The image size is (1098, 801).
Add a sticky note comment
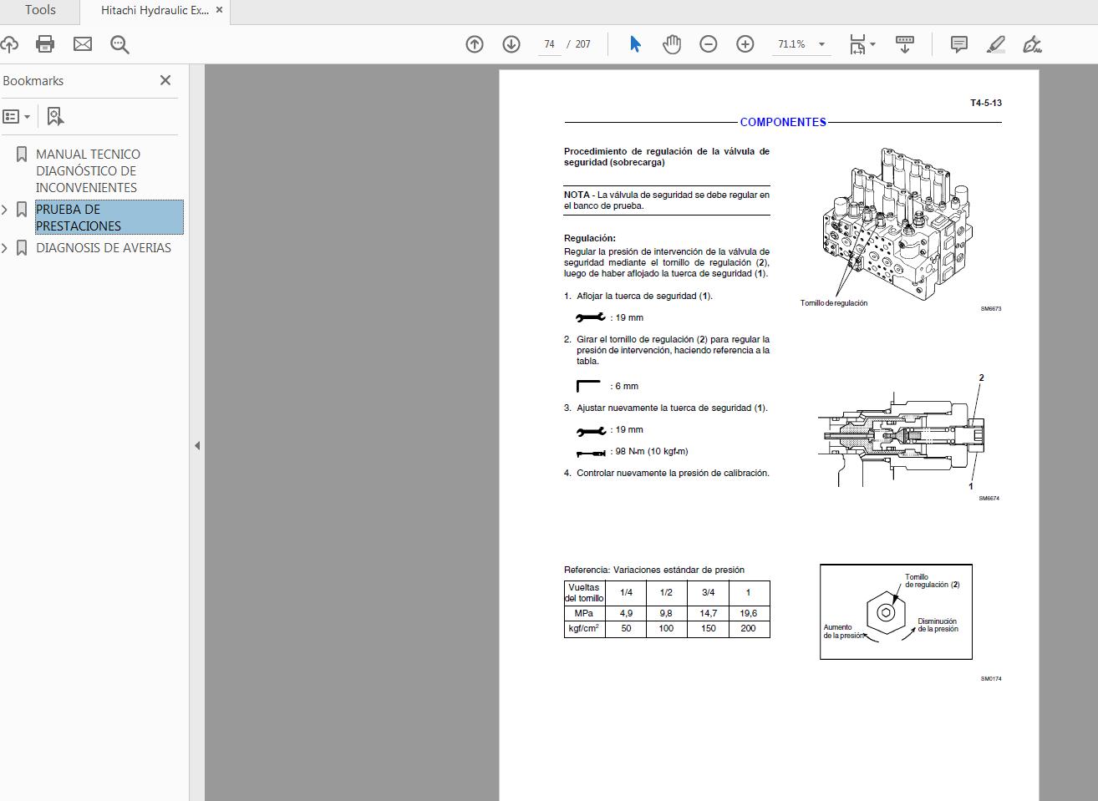click(x=959, y=44)
